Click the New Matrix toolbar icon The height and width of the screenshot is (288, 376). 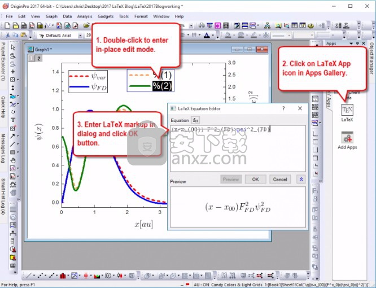[x=40, y=25]
